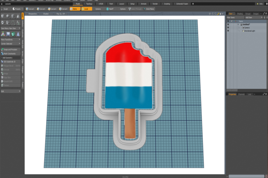
Task: Expand the More Transforms dropdown
Action: tap(10, 40)
